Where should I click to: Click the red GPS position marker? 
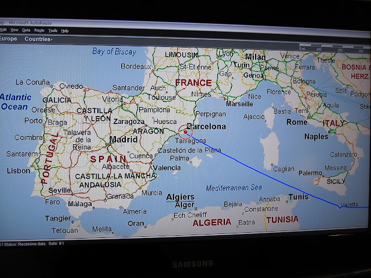185,131
